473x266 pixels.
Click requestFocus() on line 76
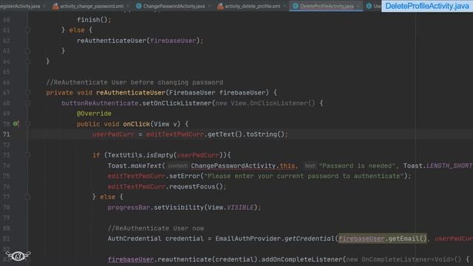tap(196, 187)
